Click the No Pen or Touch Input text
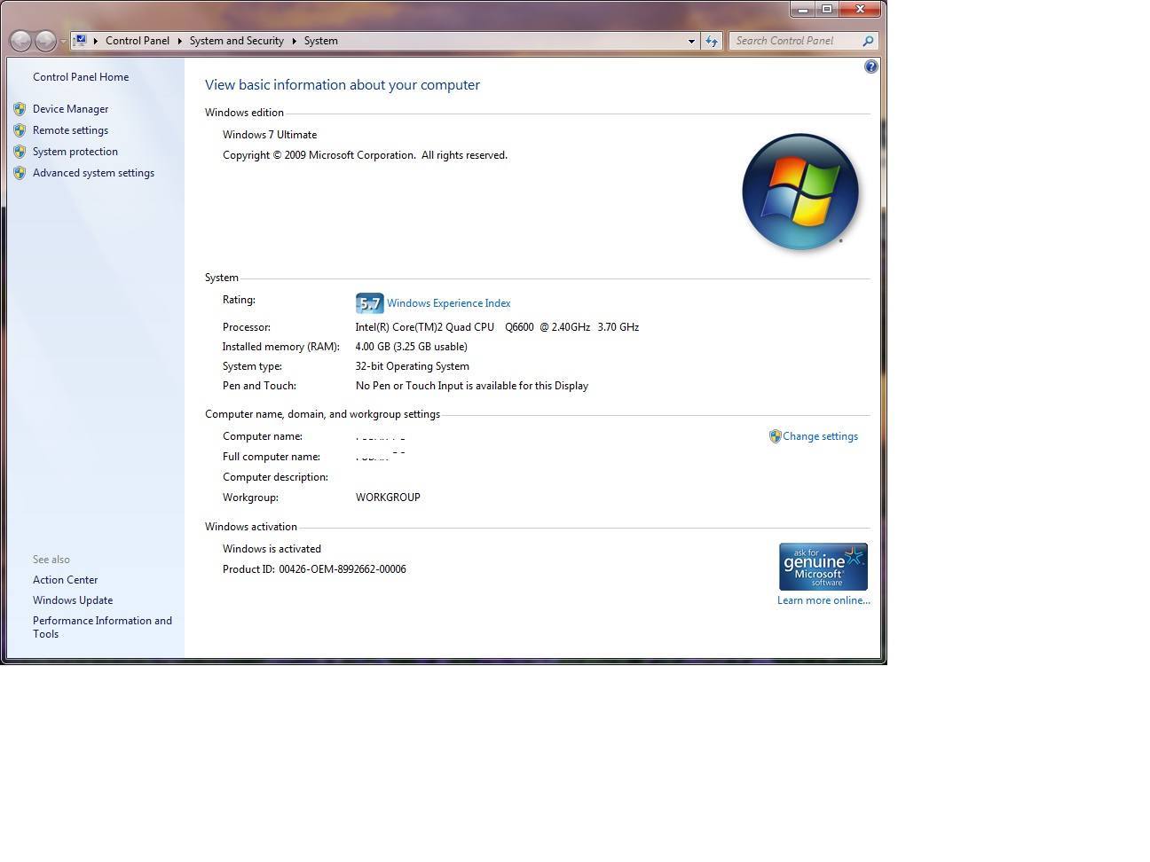This screenshot has height=862, width=1150. click(x=472, y=386)
